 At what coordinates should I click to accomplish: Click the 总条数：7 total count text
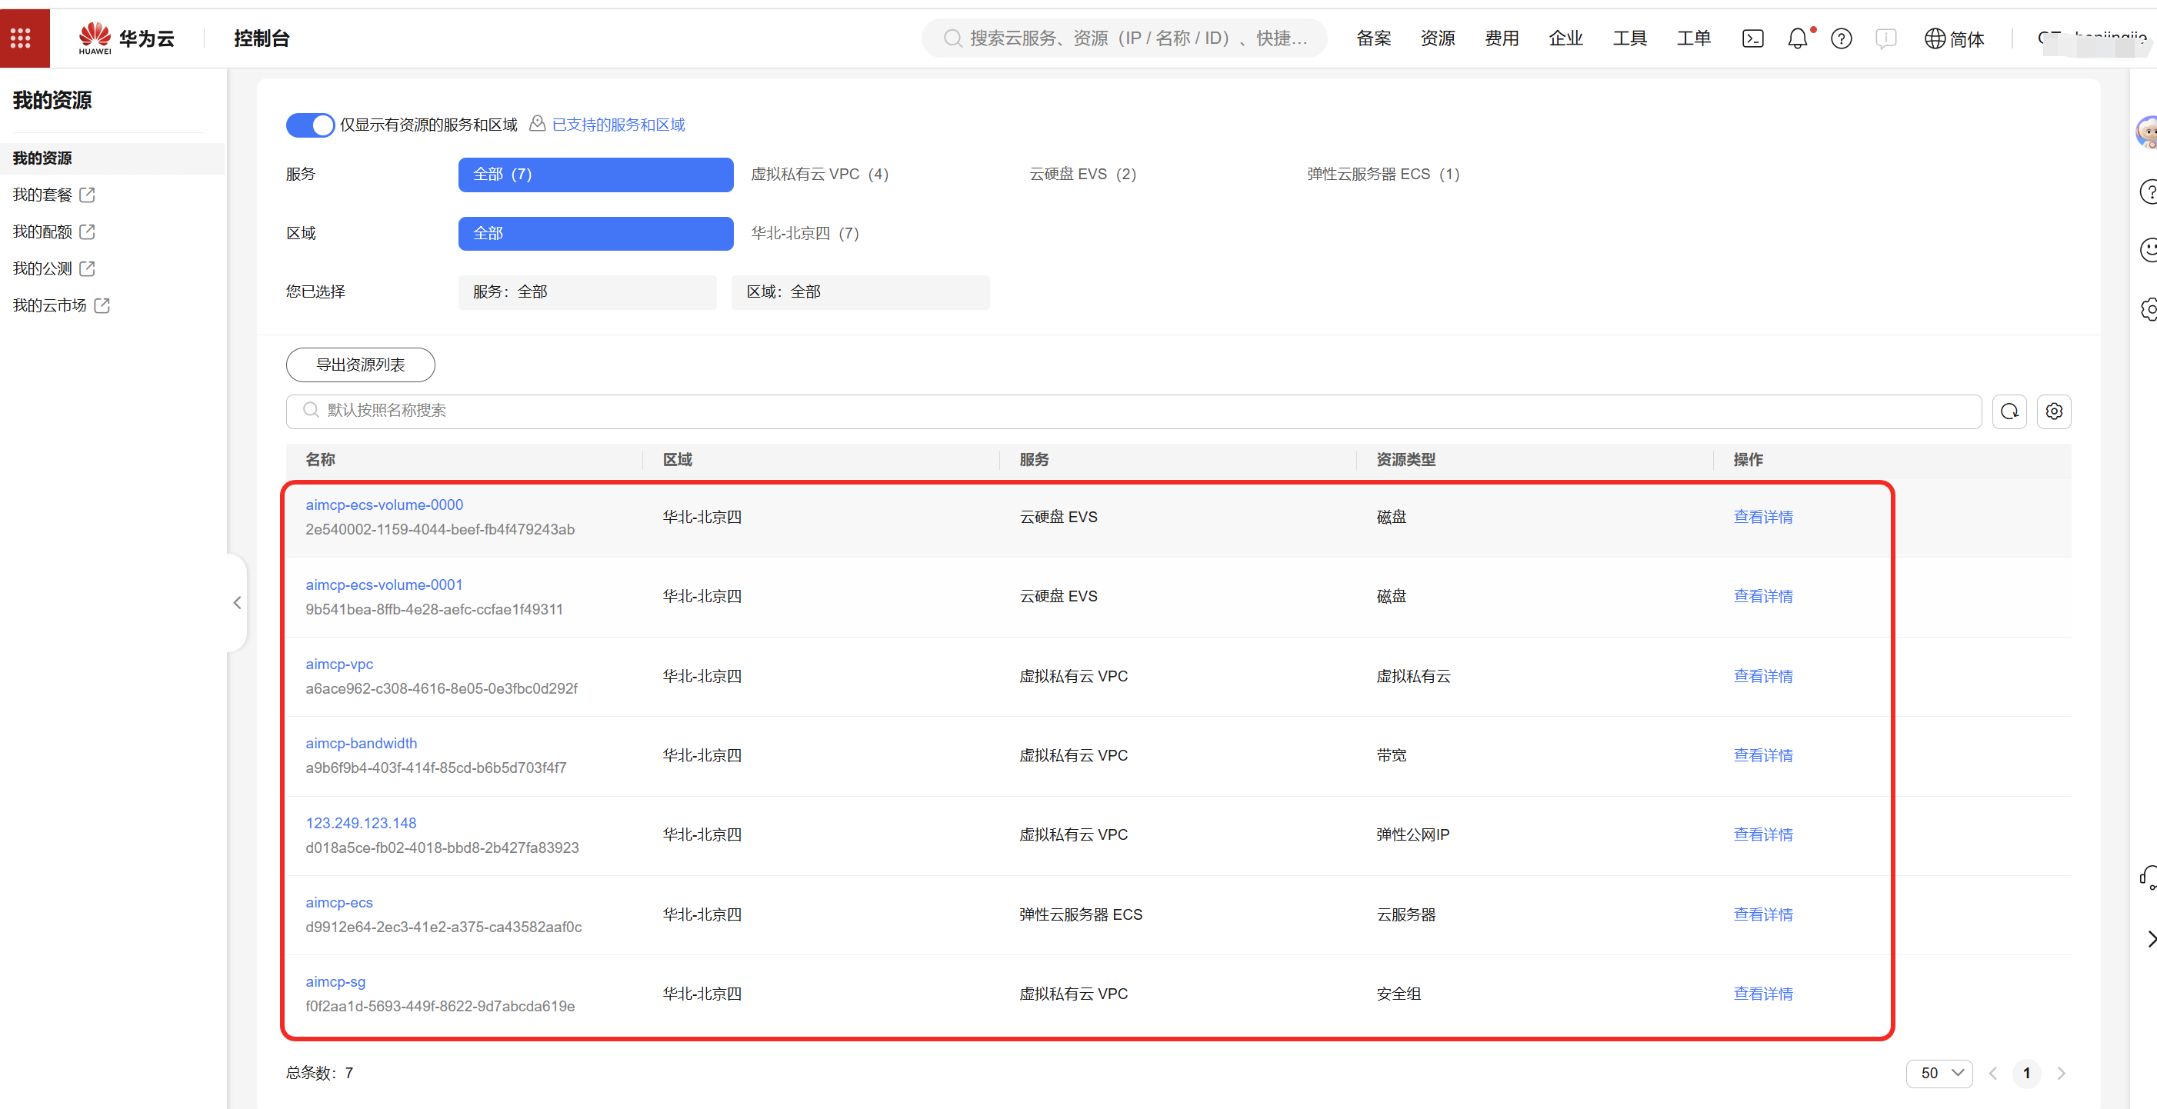320,1073
